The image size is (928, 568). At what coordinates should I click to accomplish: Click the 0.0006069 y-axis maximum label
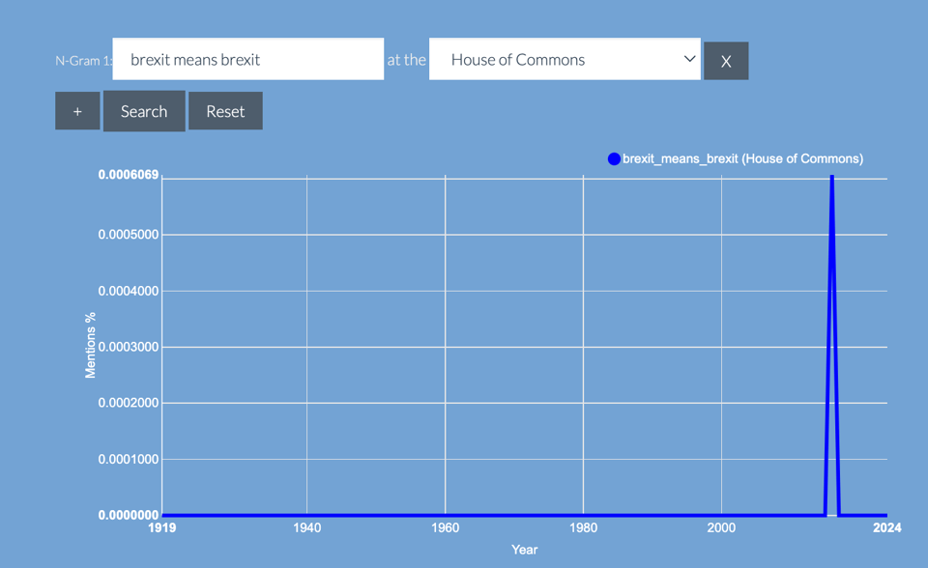tap(128, 175)
